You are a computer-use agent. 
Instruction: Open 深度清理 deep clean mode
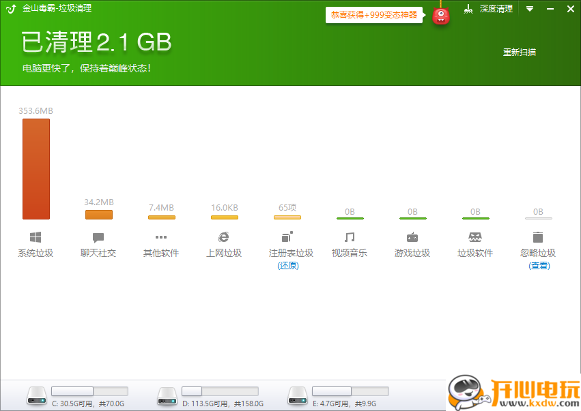(x=489, y=9)
